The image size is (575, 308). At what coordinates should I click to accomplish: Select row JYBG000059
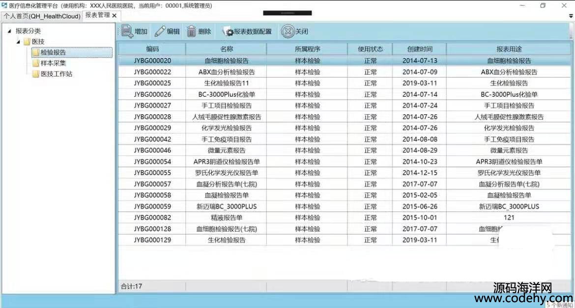345,206
